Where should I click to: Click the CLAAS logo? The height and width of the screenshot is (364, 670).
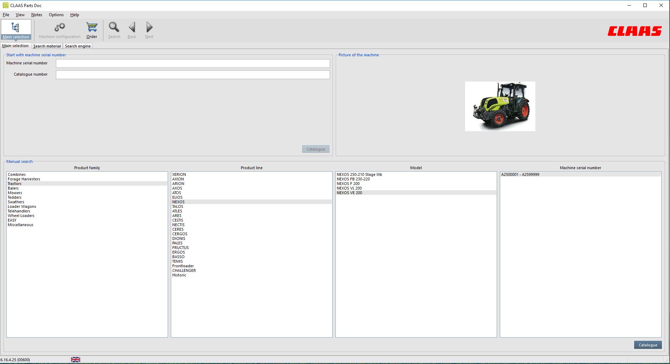point(634,31)
